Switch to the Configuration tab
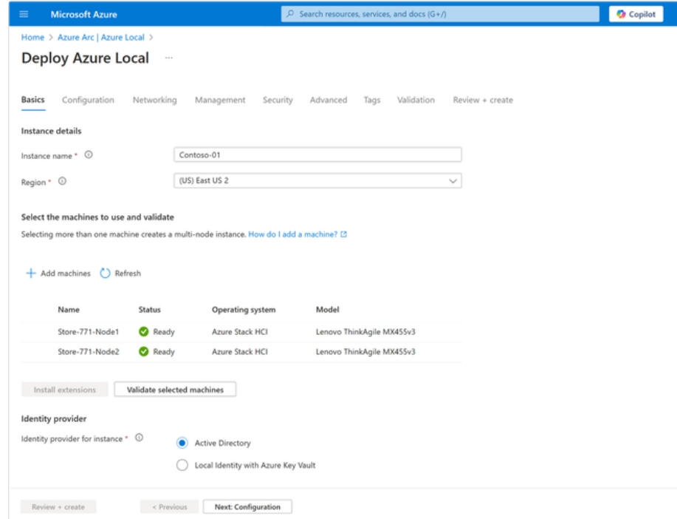Viewport: 677px width, 519px height. (x=88, y=100)
